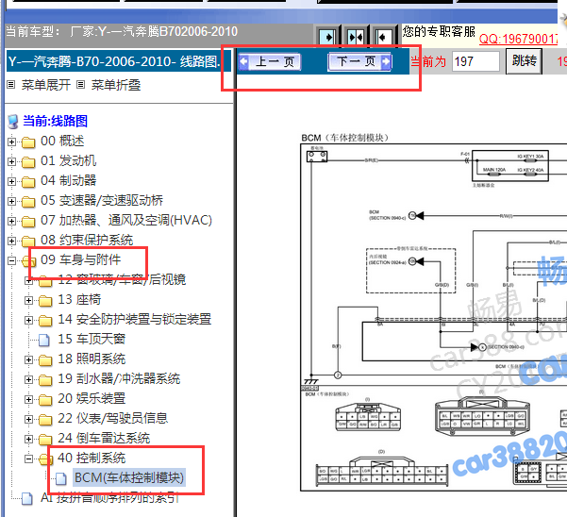Expand the 24 倒车雷达系统 node
The image size is (567, 517).
pos(29,439)
